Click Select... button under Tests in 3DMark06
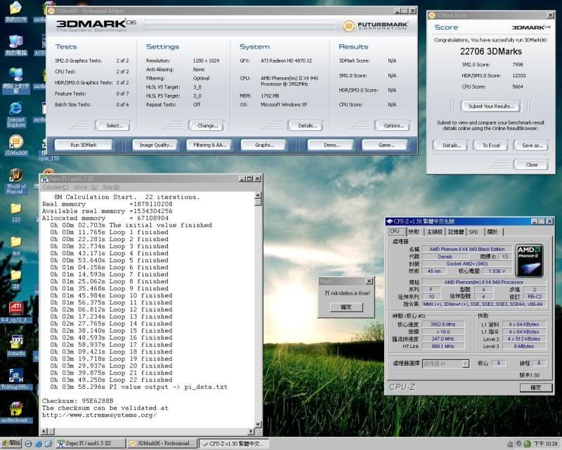Screen dimensions: 562x450 tap(114, 126)
